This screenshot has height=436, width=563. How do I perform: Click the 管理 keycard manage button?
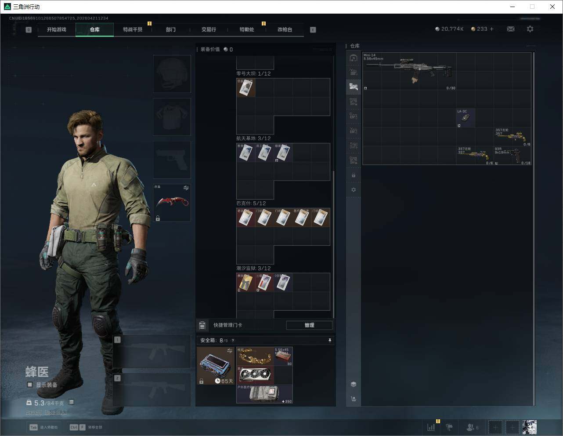pos(309,325)
